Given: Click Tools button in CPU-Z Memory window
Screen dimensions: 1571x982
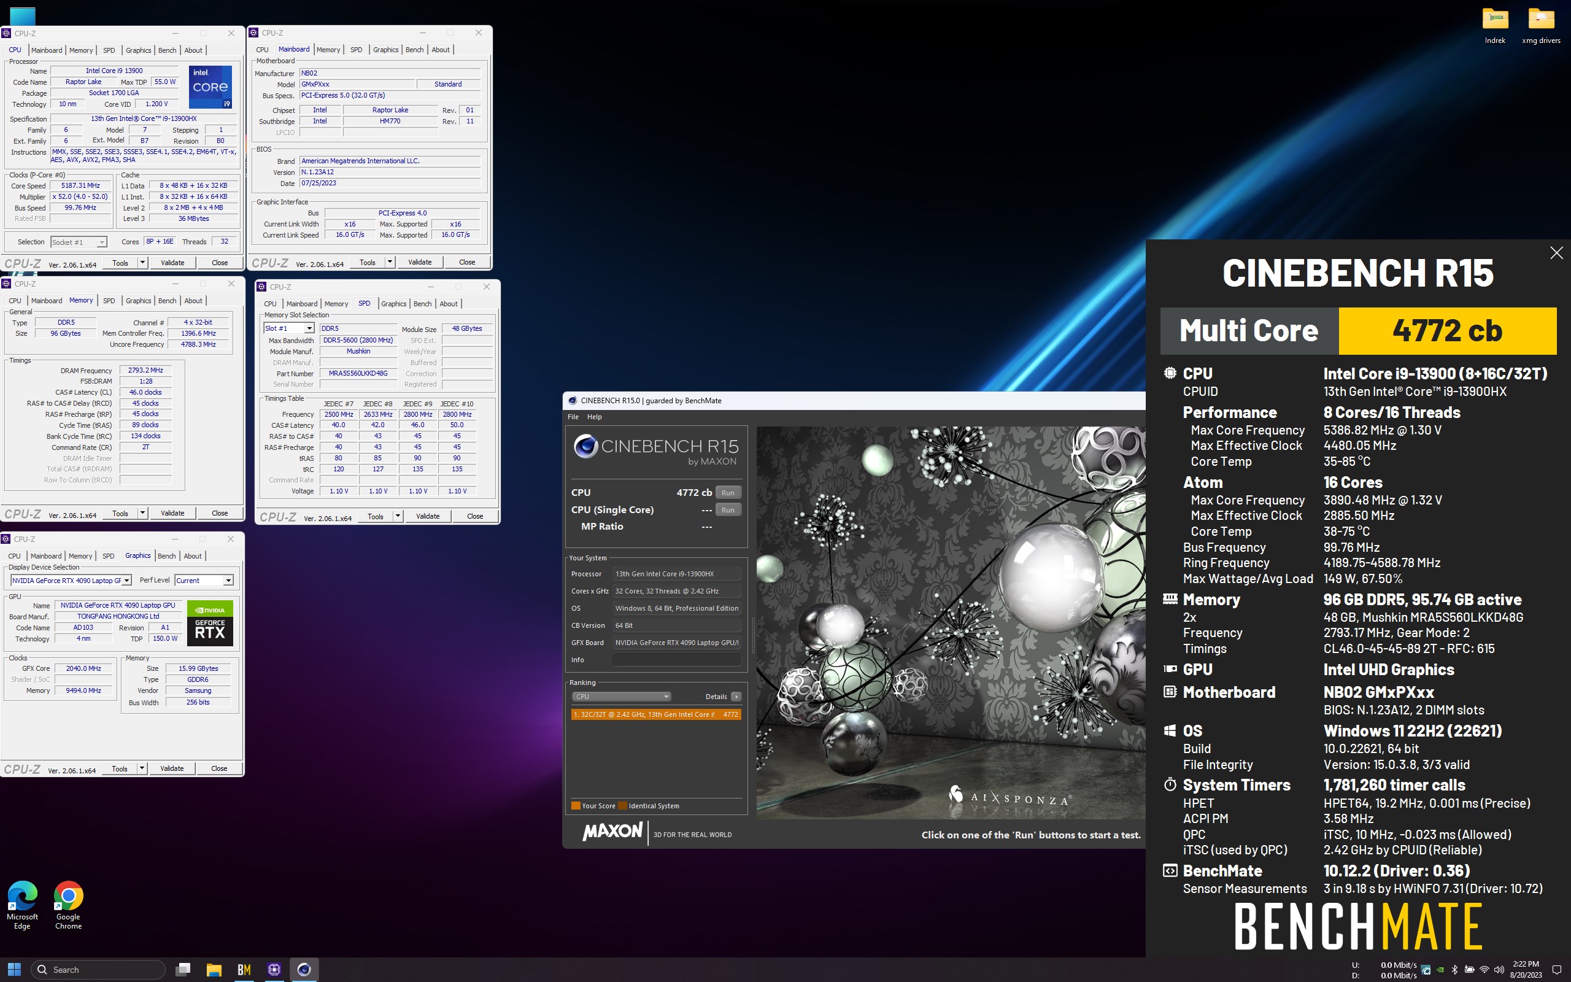Looking at the screenshot, I should [x=120, y=512].
